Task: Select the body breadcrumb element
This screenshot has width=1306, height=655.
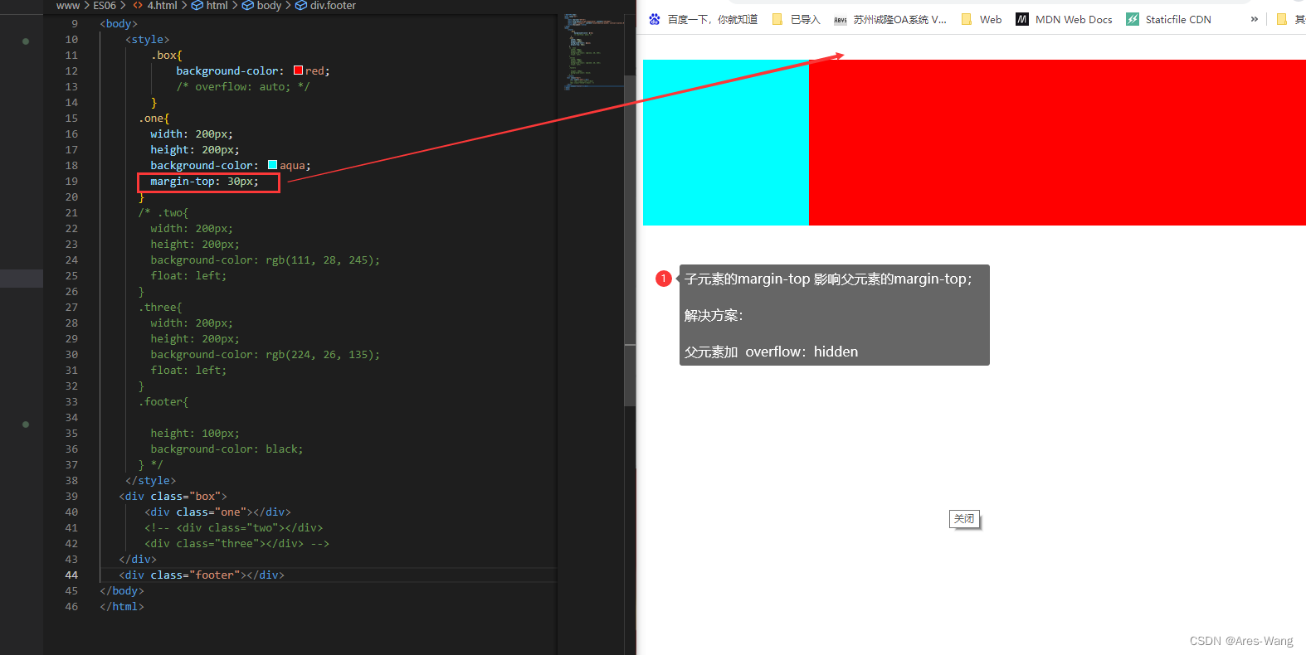Action: click(x=262, y=6)
